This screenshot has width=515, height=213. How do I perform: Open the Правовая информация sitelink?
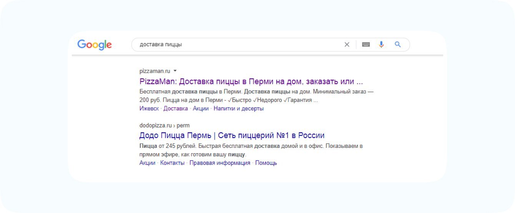(x=220, y=163)
